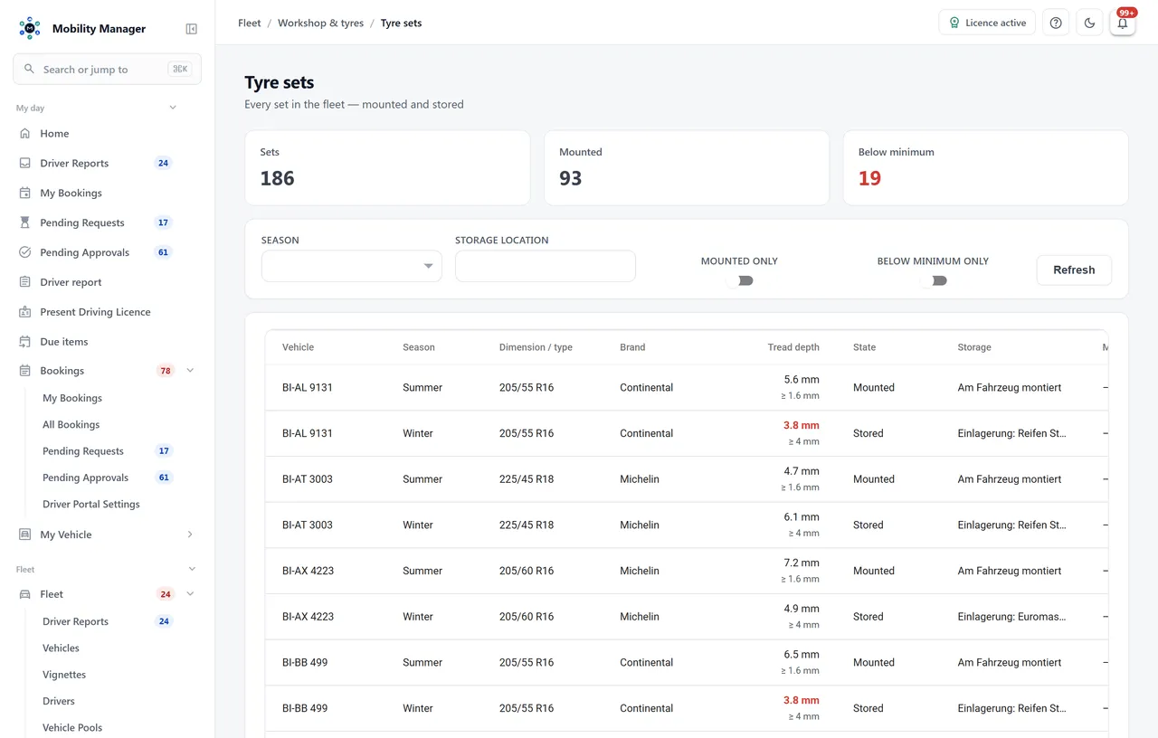Expand the My Vehicle chevron
Image resolution: width=1158 pixels, height=738 pixels.
190,535
